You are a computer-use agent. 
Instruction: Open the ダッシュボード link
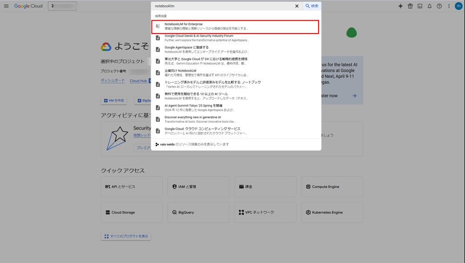[x=113, y=81]
